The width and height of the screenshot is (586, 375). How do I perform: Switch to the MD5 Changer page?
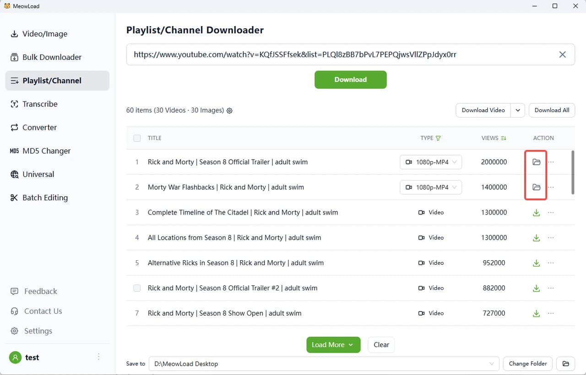[46, 151]
